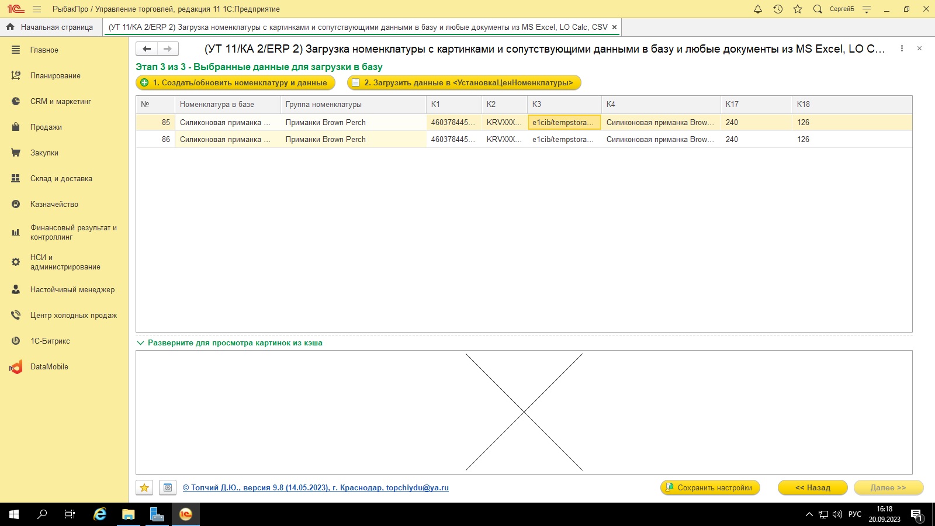The image size is (935, 526).
Task: Select row number 86 cell
Action: click(155, 139)
